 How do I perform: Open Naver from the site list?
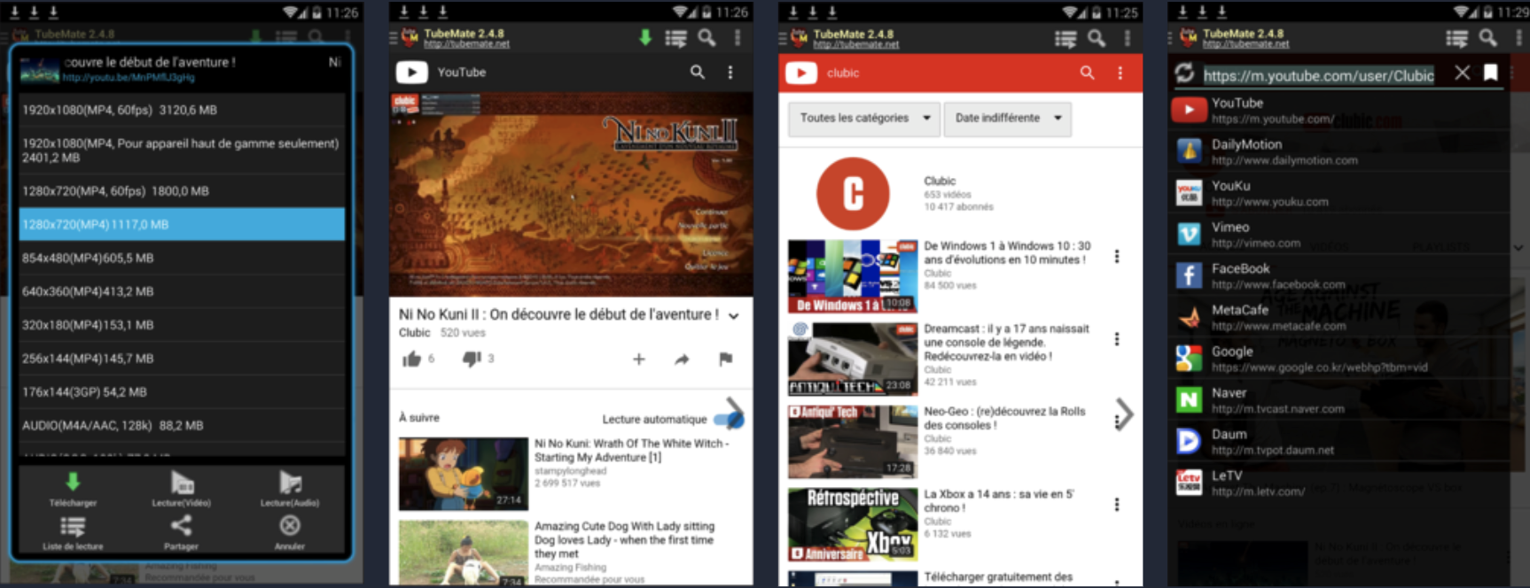[1339, 400]
